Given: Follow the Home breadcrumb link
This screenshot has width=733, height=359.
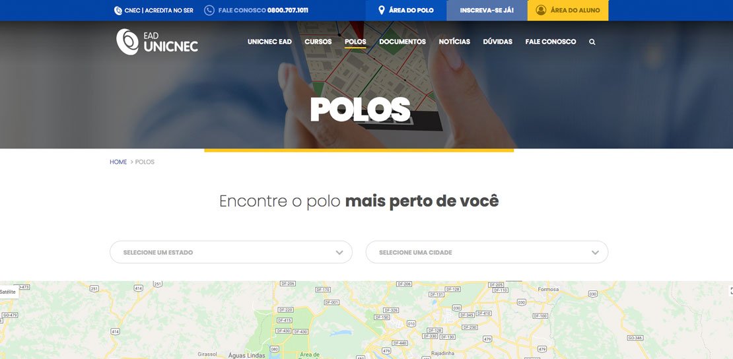Looking at the screenshot, I should pyautogui.click(x=118, y=162).
